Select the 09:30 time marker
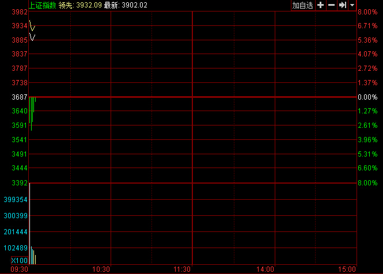 [19, 269]
